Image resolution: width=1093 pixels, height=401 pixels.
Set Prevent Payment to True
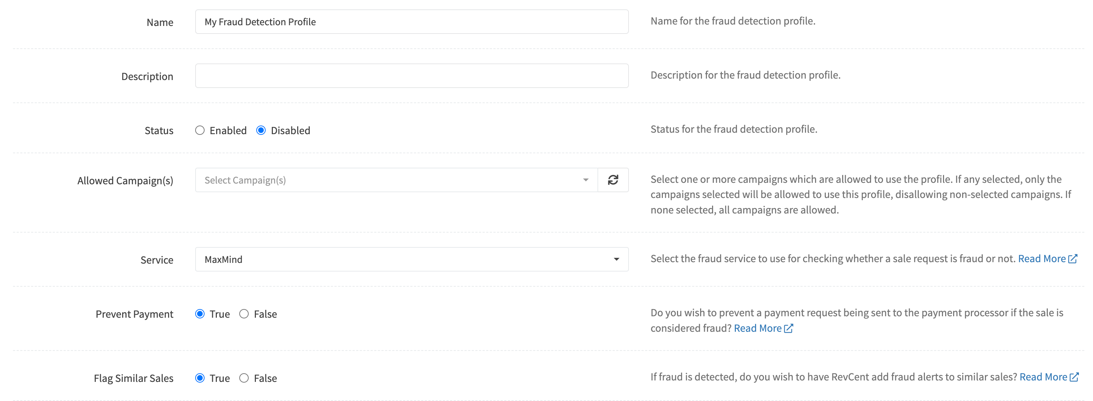tap(200, 314)
